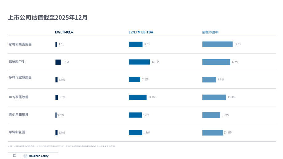The image size is (283, 159).
Task: Click the 3.4倍 revenue bar
Action: (58, 62)
